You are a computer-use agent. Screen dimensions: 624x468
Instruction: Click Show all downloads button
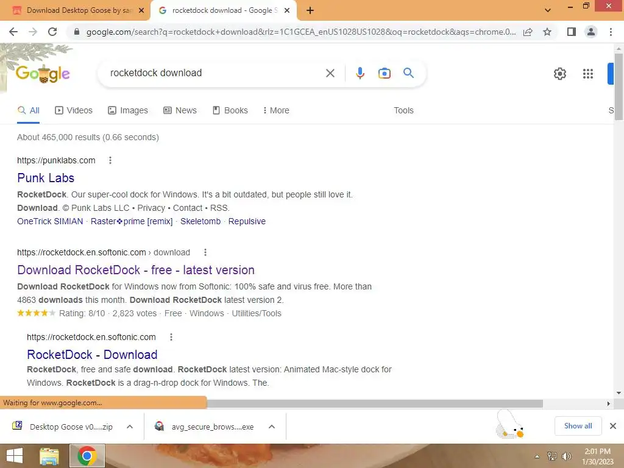pyautogui.click(x=578, y=426)
